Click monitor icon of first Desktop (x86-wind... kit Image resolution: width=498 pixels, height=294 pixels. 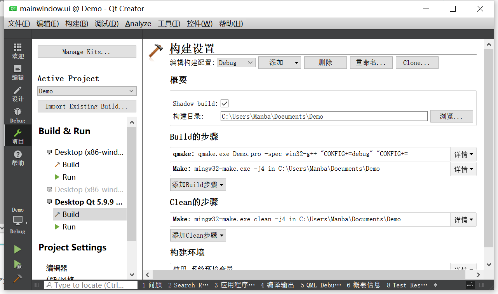pyautogui.click(x=49, y=152)
